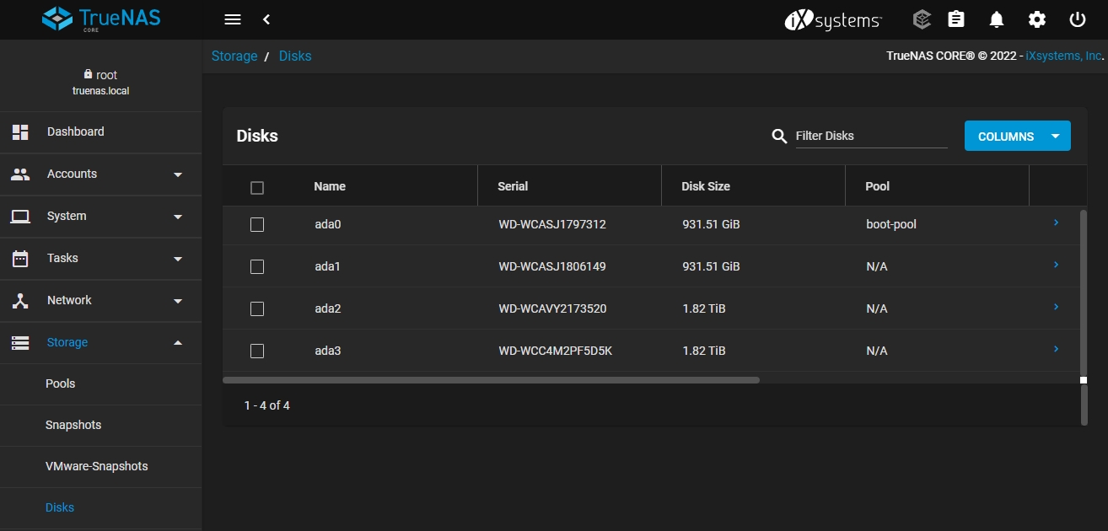Open Pools under Storage
The height and width of the screenshot is (531, 1108).
click(x=61, y=383)
